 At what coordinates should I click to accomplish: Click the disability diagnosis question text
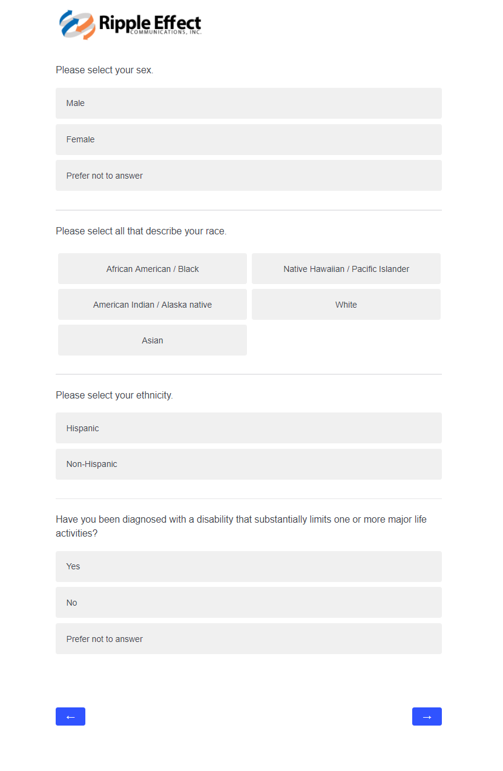tap(241, 520)
